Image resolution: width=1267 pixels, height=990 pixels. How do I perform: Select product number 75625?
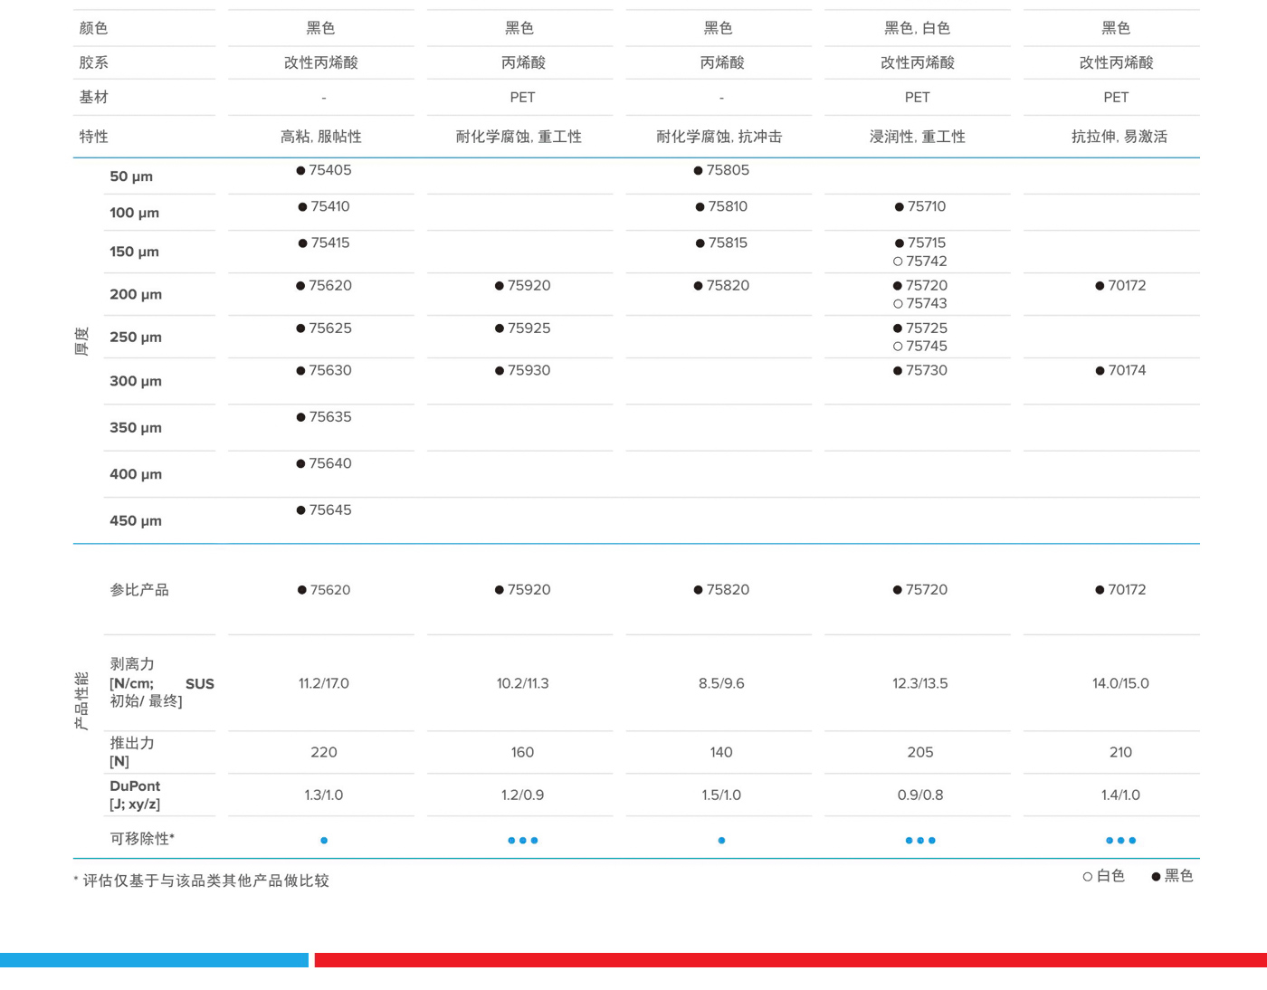pos(324,328)
